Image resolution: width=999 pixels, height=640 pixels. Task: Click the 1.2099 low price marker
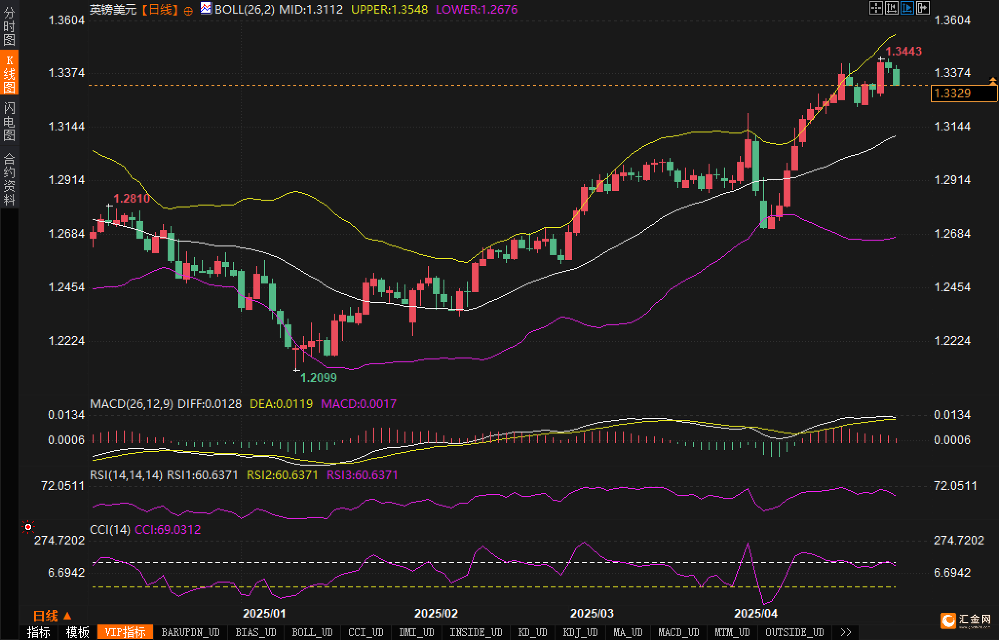319,377
